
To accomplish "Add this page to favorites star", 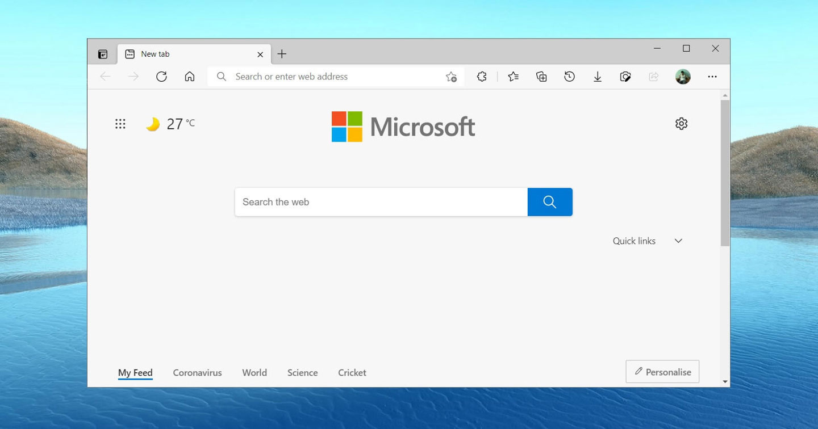I will 451,77.
